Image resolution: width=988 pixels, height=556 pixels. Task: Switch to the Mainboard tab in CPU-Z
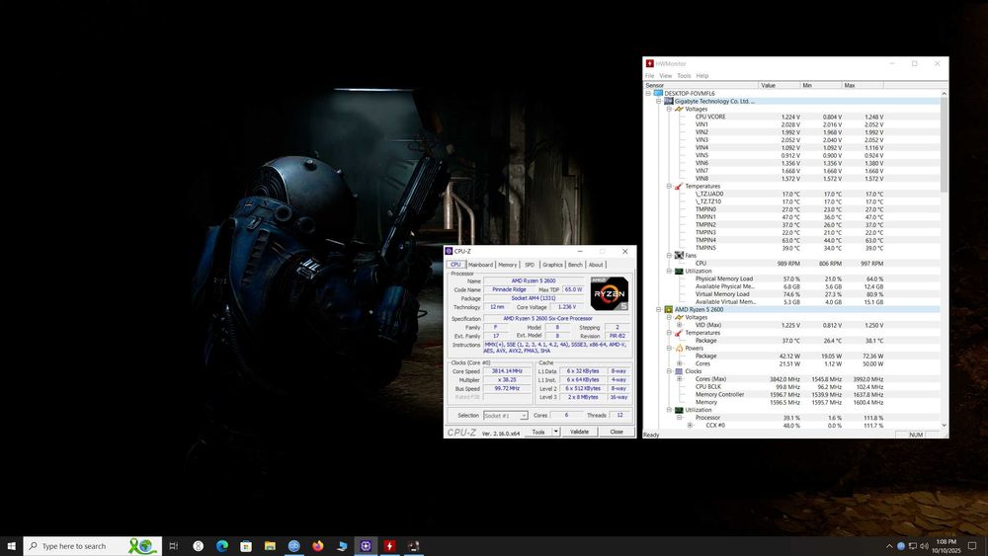tap(480, 265)
